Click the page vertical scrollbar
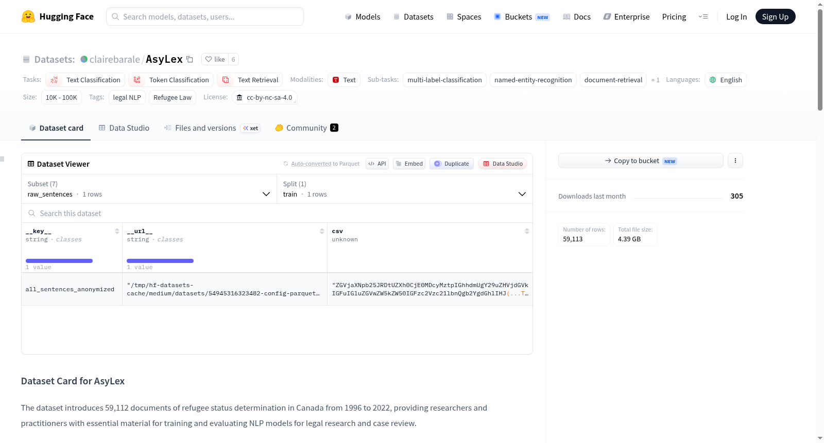The image size is (824, 443). [x=820, y=59]
